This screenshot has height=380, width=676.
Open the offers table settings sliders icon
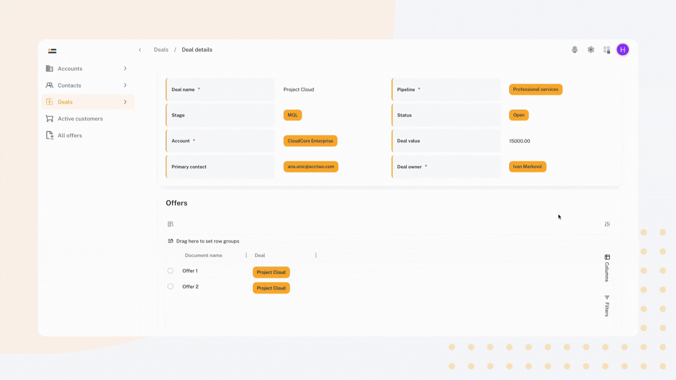tap(607, 224)
